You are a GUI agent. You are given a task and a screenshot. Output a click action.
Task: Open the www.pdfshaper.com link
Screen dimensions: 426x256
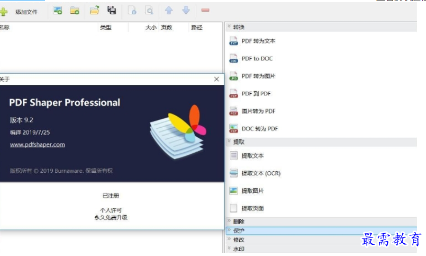click(x=37, y=145)
